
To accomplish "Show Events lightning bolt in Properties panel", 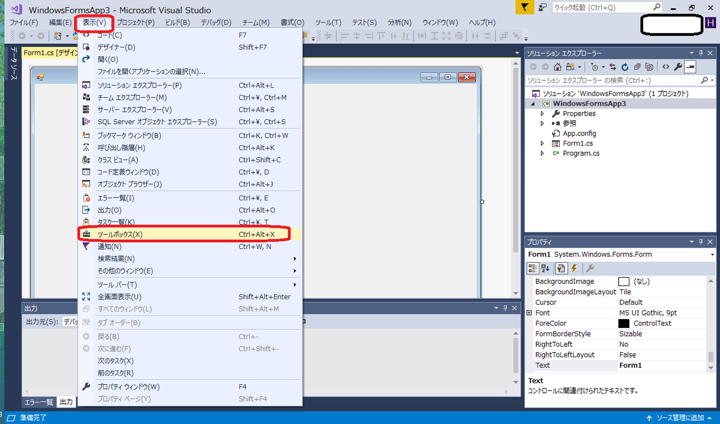I will (x=574, y=268).
